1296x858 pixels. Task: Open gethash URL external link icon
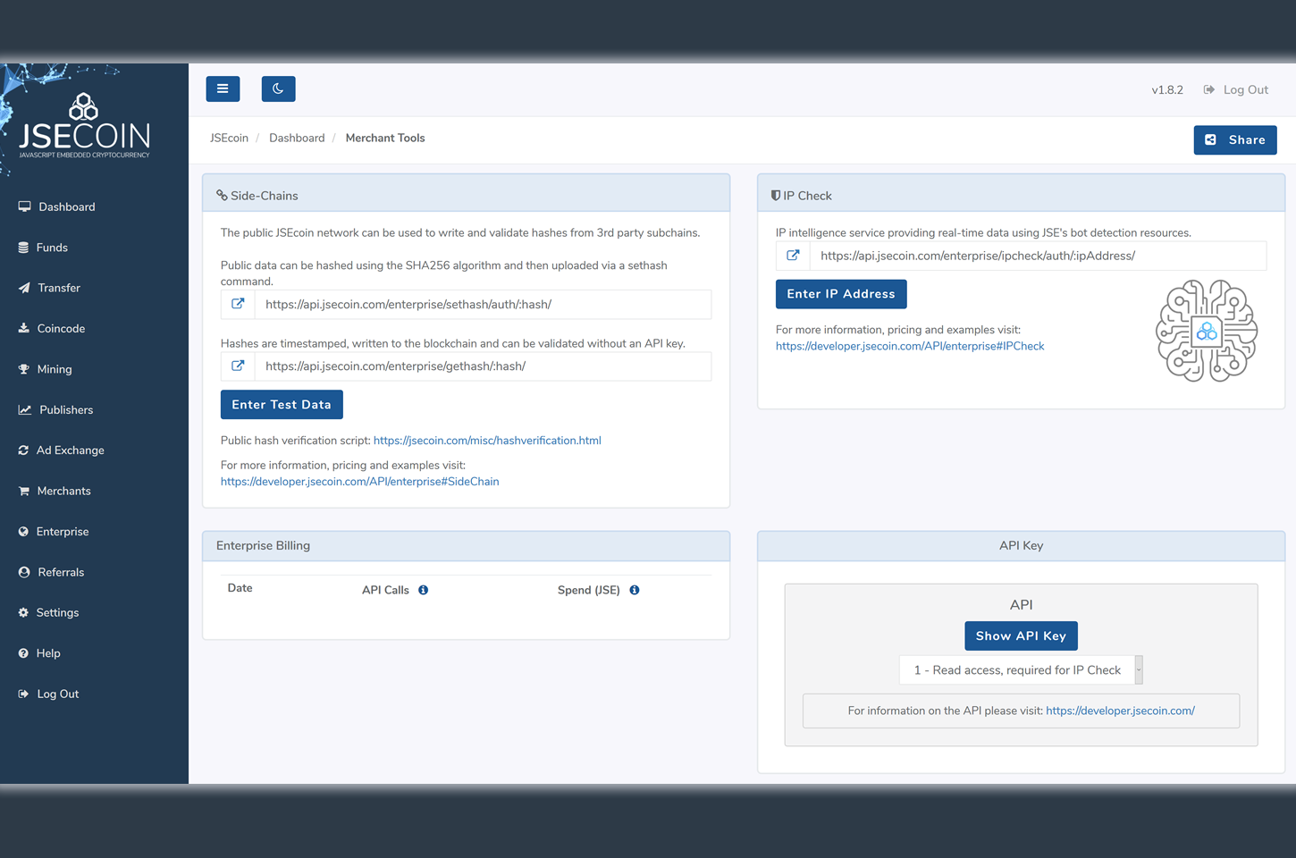coord(238,366)
